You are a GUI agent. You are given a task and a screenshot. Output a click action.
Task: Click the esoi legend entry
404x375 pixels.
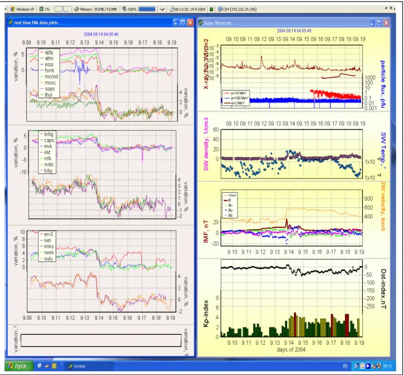click(x=46, y=64)
